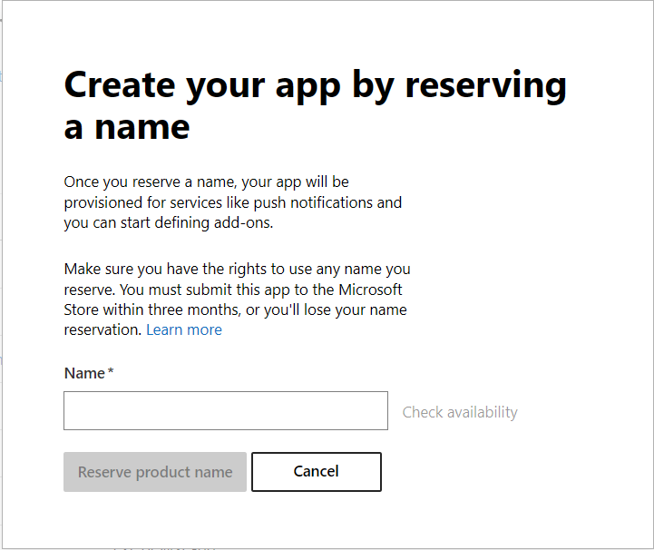Click the 'Name' field label
Viewport: 654px width, 550px height.
84,373
